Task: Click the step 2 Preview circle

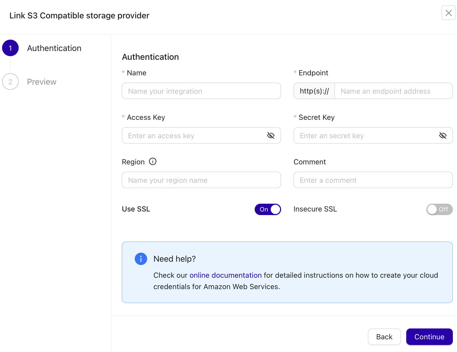Action: pyautogui.click(x=10, y=82)
